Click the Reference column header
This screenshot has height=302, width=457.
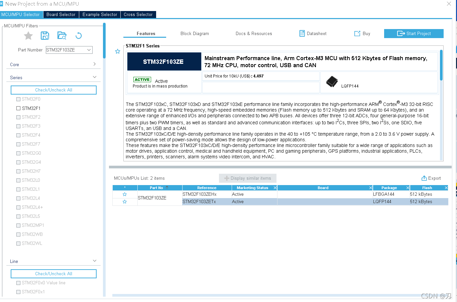(x=207, y=188)
